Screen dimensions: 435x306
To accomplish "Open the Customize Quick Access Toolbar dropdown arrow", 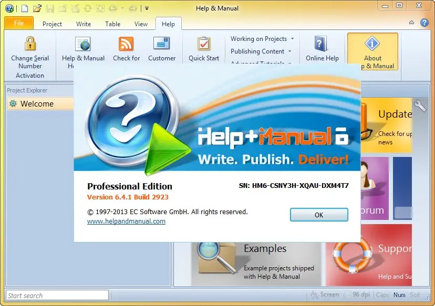I will (147, 8).
